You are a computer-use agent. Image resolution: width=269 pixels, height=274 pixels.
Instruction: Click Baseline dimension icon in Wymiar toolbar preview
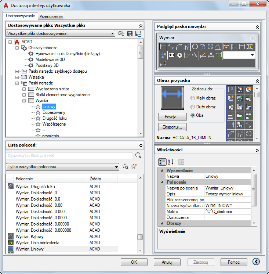click(x=234, y=47)
